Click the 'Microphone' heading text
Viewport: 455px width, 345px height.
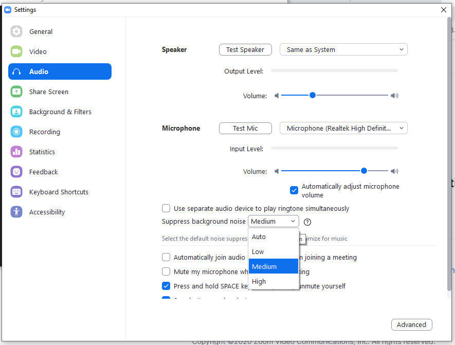[x=181, y=128]
